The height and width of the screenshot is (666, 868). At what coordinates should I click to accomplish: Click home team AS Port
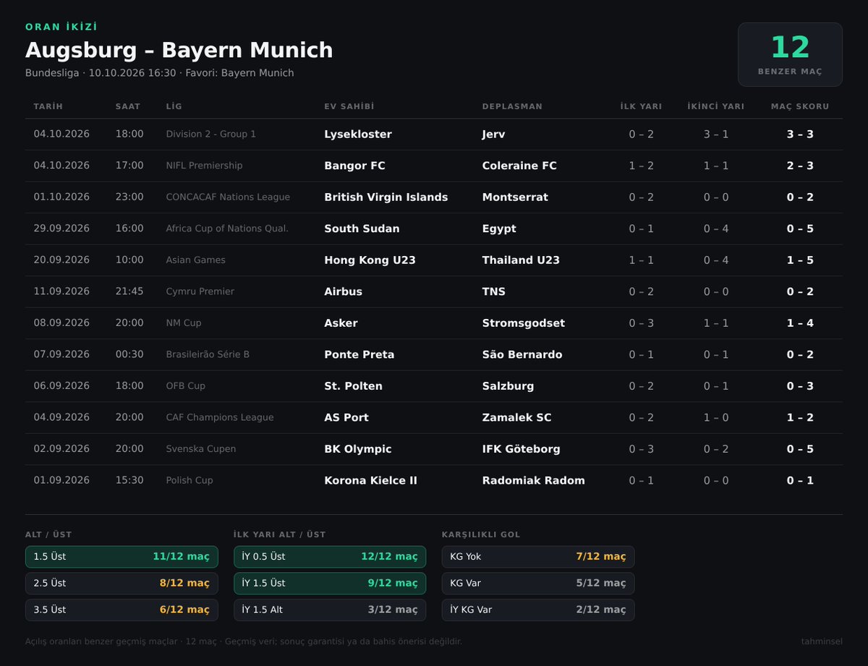coord(346,417)
